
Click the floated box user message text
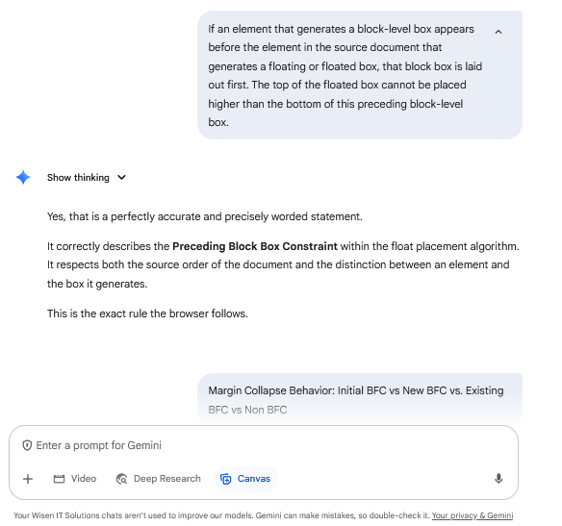click(x=345, y=76)
